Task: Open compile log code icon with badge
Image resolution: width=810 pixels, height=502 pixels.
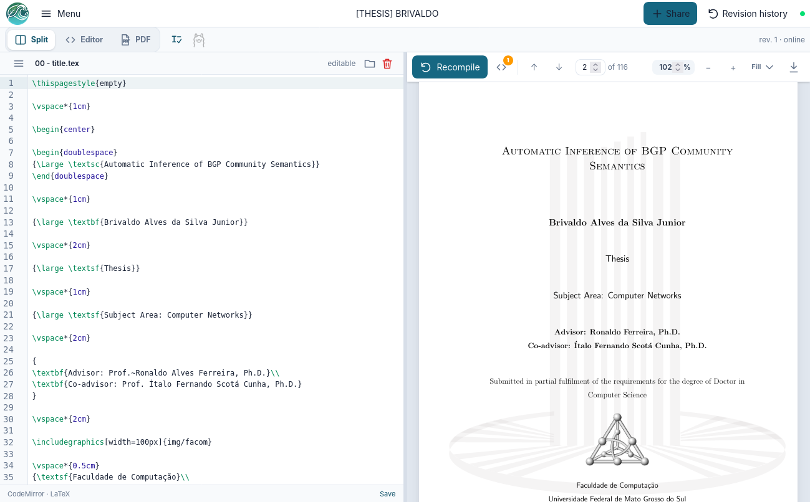Action: (502, 67)
